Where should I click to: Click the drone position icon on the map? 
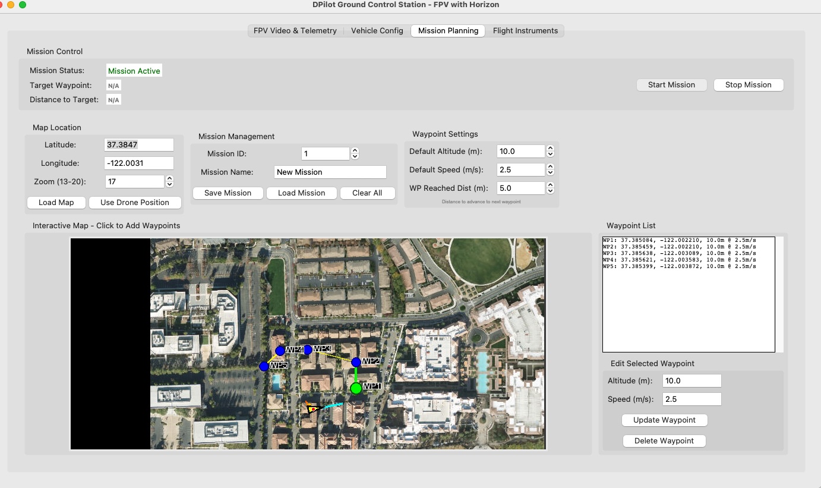click(x=313, y=409)
